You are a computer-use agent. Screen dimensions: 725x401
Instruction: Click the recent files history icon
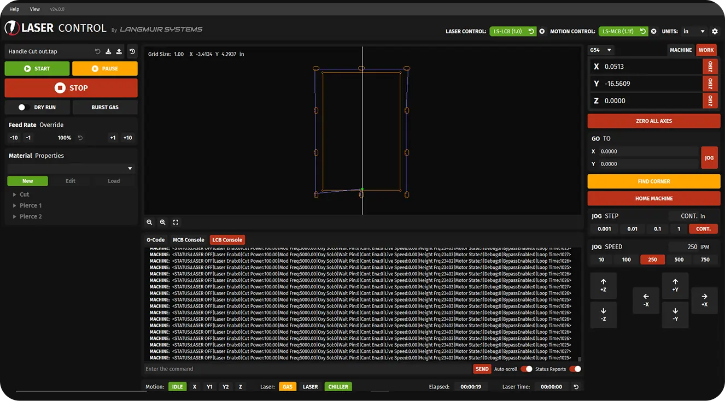[x=132, y=51]
